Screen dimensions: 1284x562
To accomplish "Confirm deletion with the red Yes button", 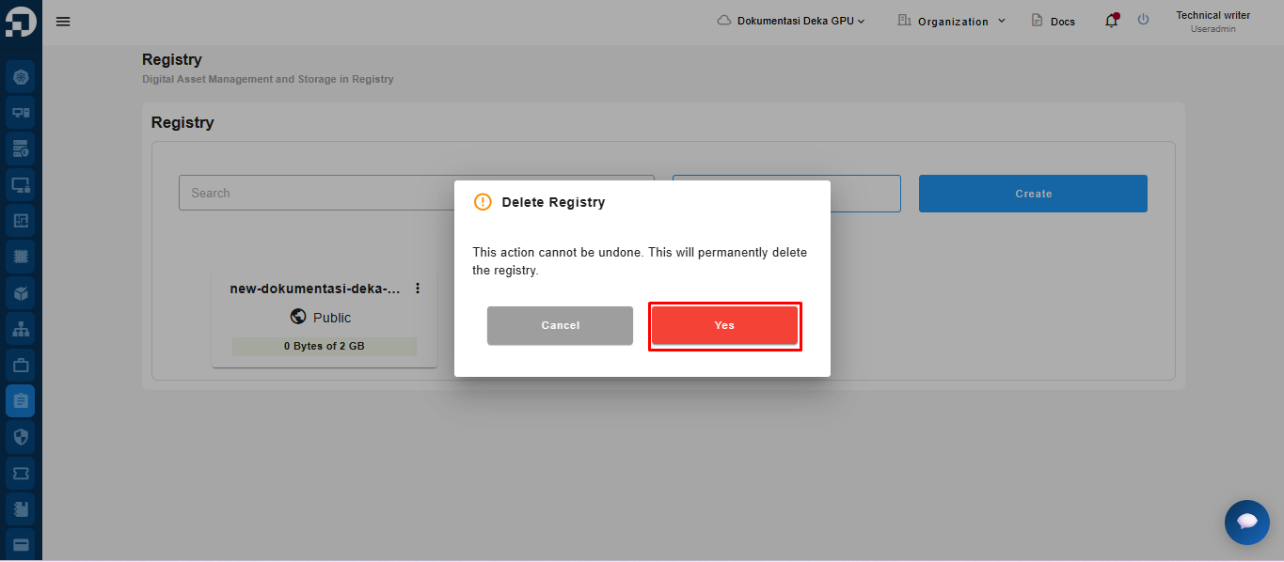I will tap(724, 325).
